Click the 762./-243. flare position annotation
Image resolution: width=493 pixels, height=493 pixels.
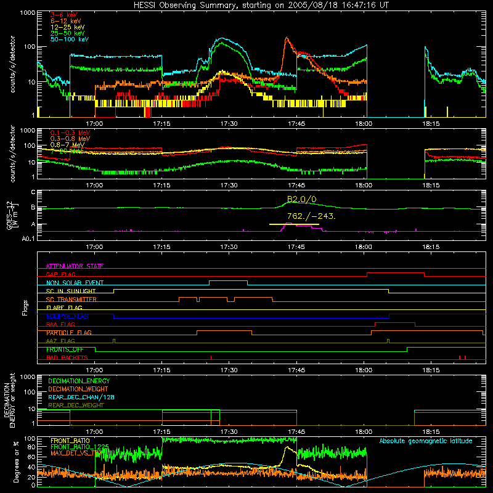tap(311, 216)
